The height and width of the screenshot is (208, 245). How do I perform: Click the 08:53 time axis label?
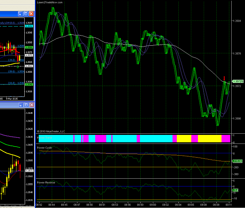pos(115,205)
